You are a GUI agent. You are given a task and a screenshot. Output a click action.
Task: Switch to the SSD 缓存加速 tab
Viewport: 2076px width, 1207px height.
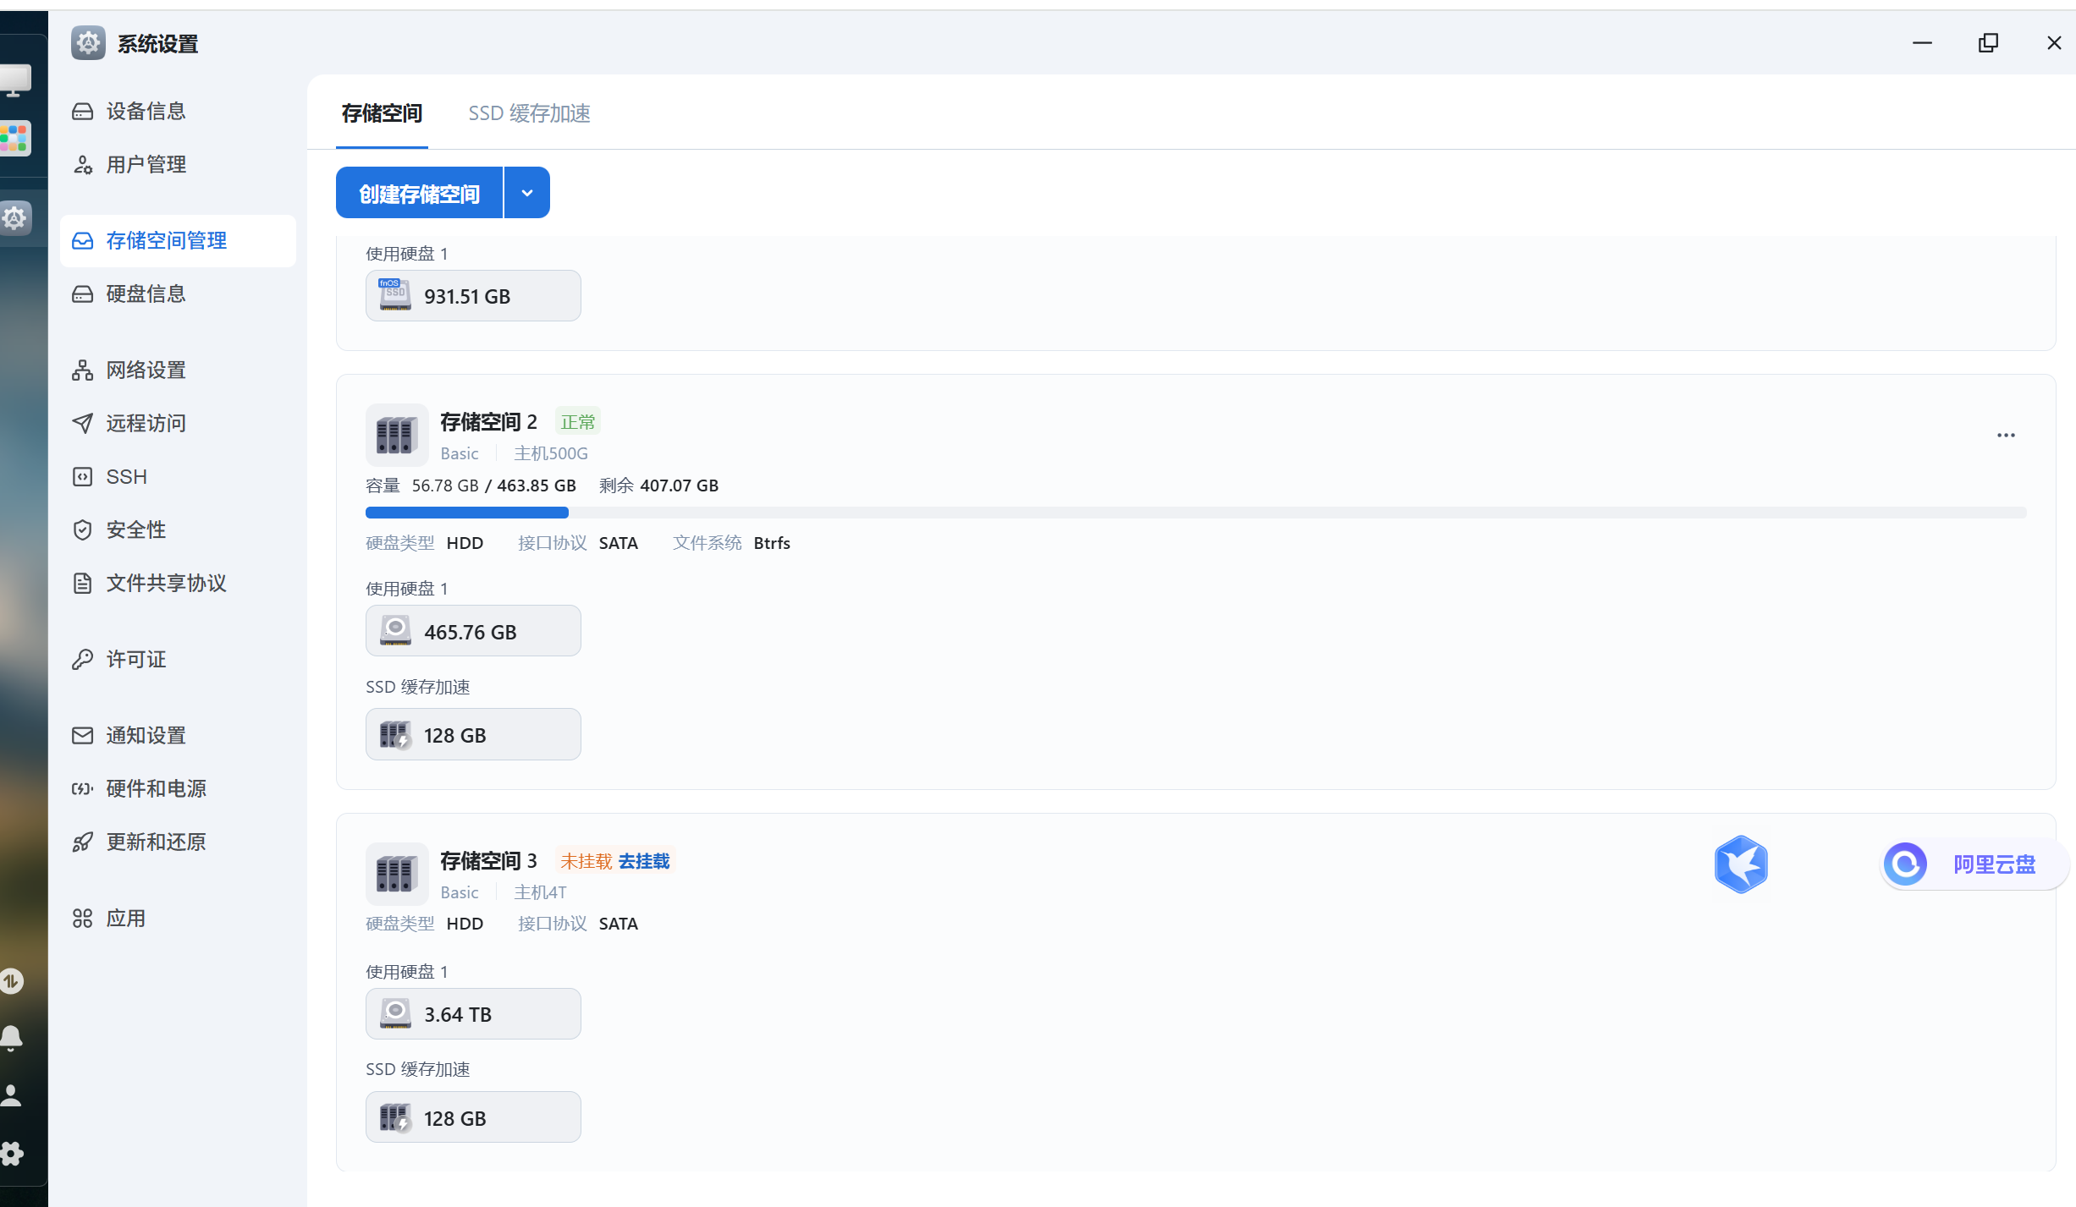[529, 113]
